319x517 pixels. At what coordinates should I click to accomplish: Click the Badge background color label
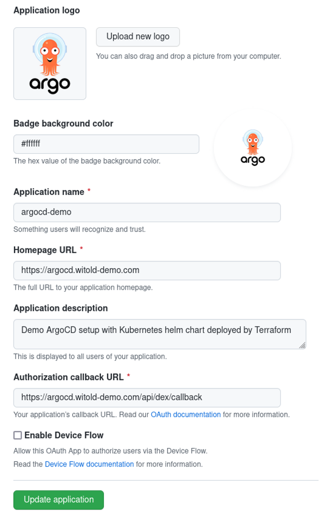[64, 123]
